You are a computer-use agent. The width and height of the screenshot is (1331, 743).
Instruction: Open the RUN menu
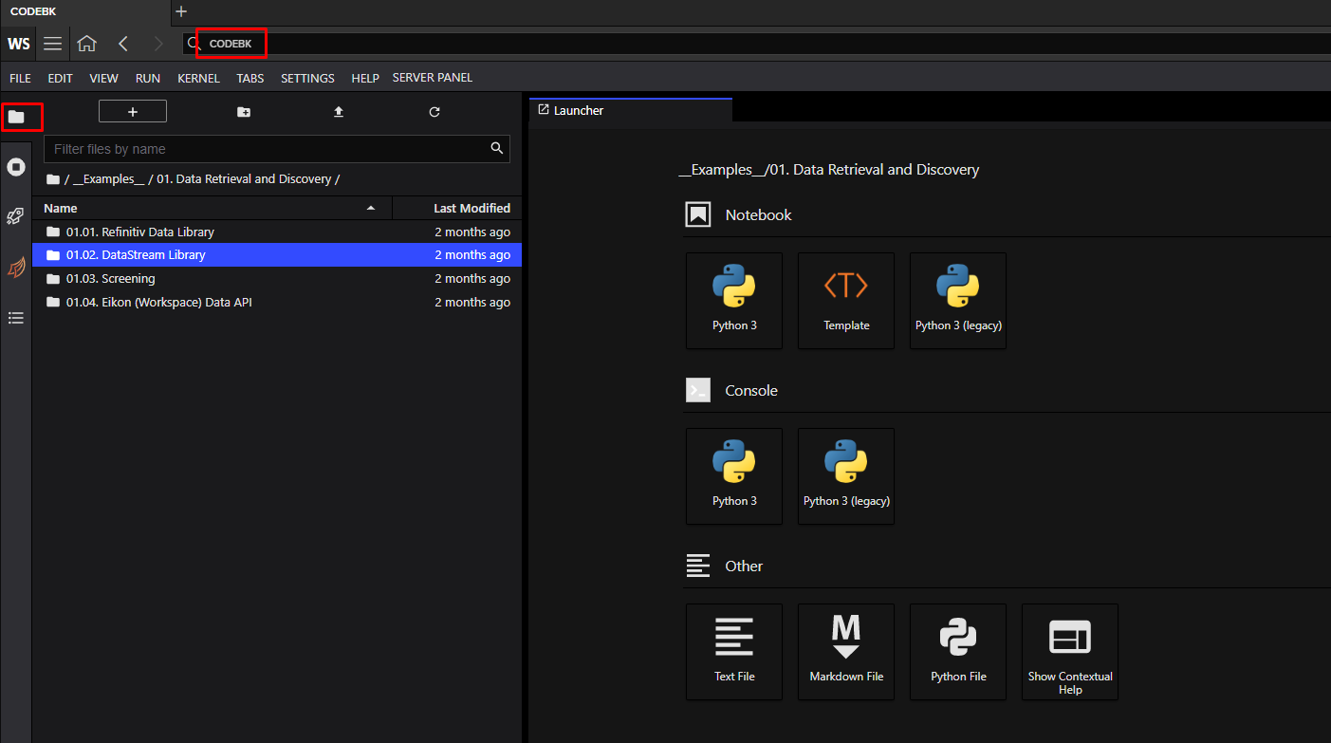tap(148, 79)
